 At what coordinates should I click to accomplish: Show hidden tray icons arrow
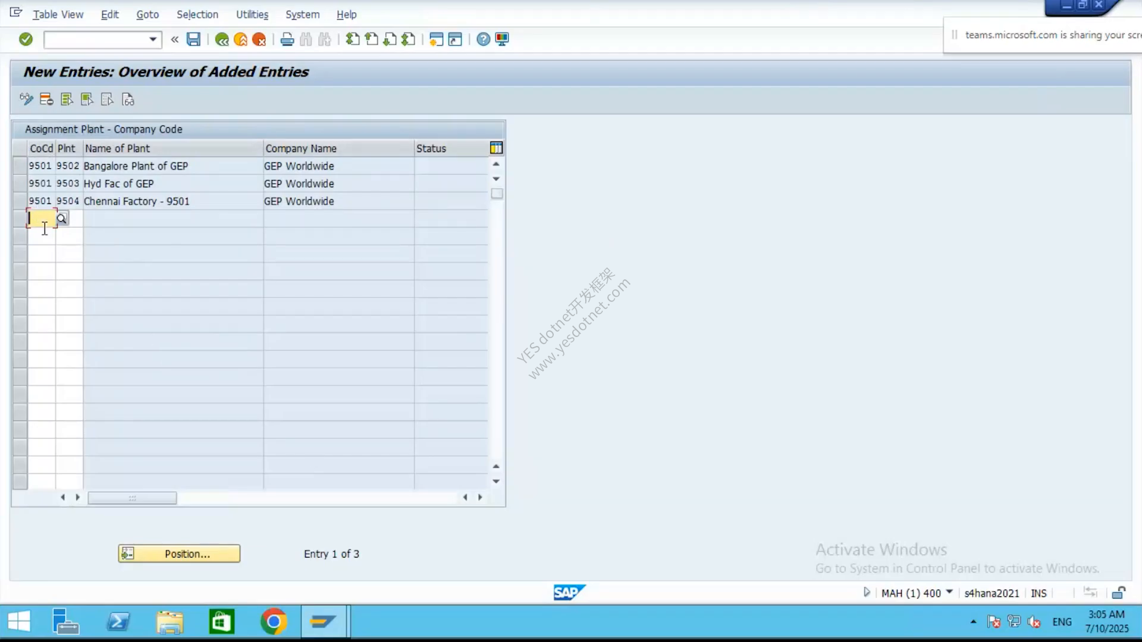tap(973, 622)
